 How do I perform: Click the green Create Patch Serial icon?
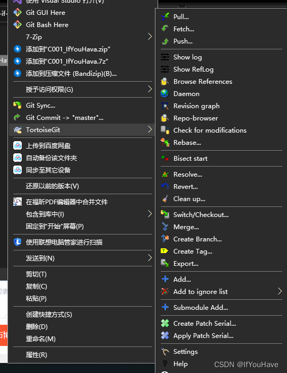tap(165, 323)
